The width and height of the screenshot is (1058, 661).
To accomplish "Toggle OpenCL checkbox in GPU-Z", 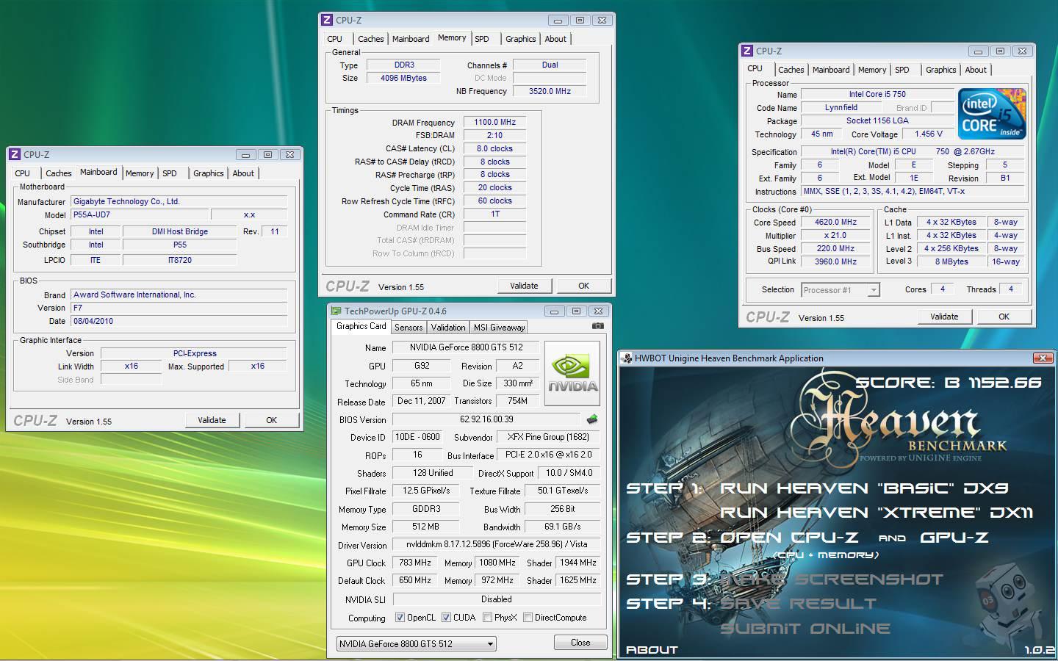I will click(400, 618).
